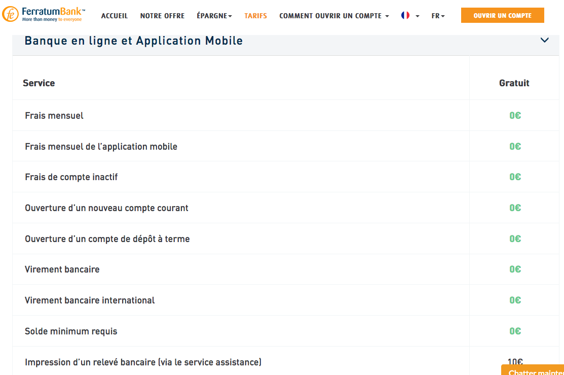Click the Banque en ligne et Application Mobile heading
564x375 pixels.
pos(134,41)
